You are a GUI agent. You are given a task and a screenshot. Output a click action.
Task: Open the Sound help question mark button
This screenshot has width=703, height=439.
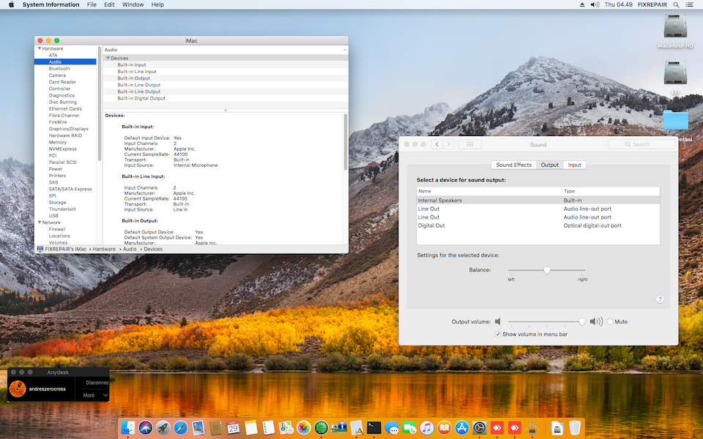click(x=660, y=299)
